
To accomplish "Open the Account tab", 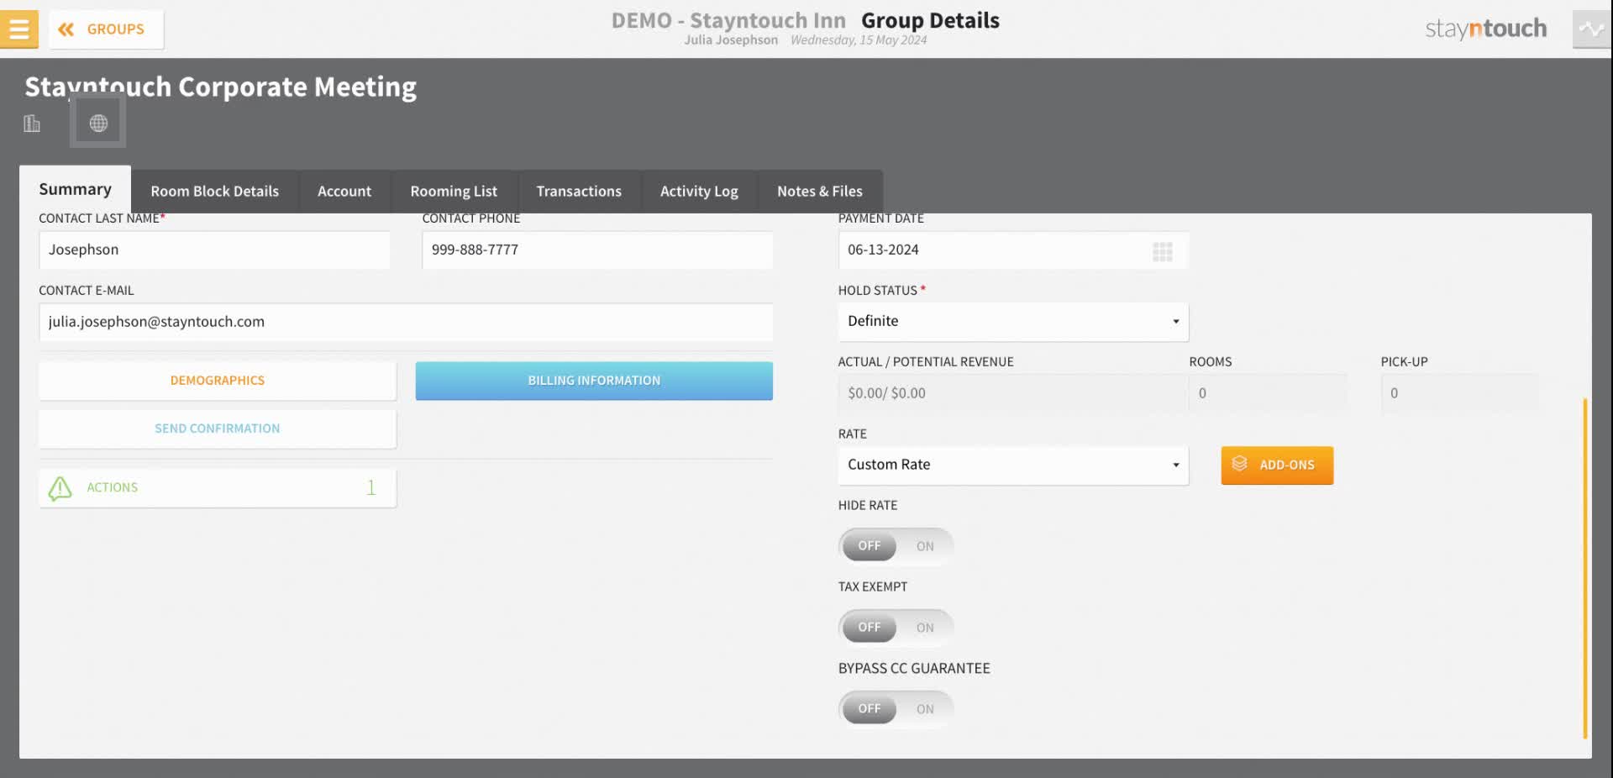I will [x=344, y=192].
